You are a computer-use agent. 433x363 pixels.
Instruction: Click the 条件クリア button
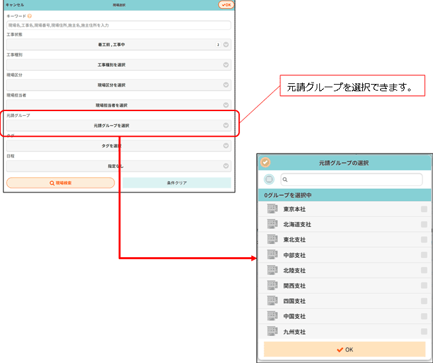[177, 182]
